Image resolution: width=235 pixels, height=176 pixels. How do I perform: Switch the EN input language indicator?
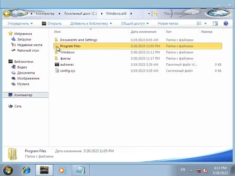[x=183, y=170]
